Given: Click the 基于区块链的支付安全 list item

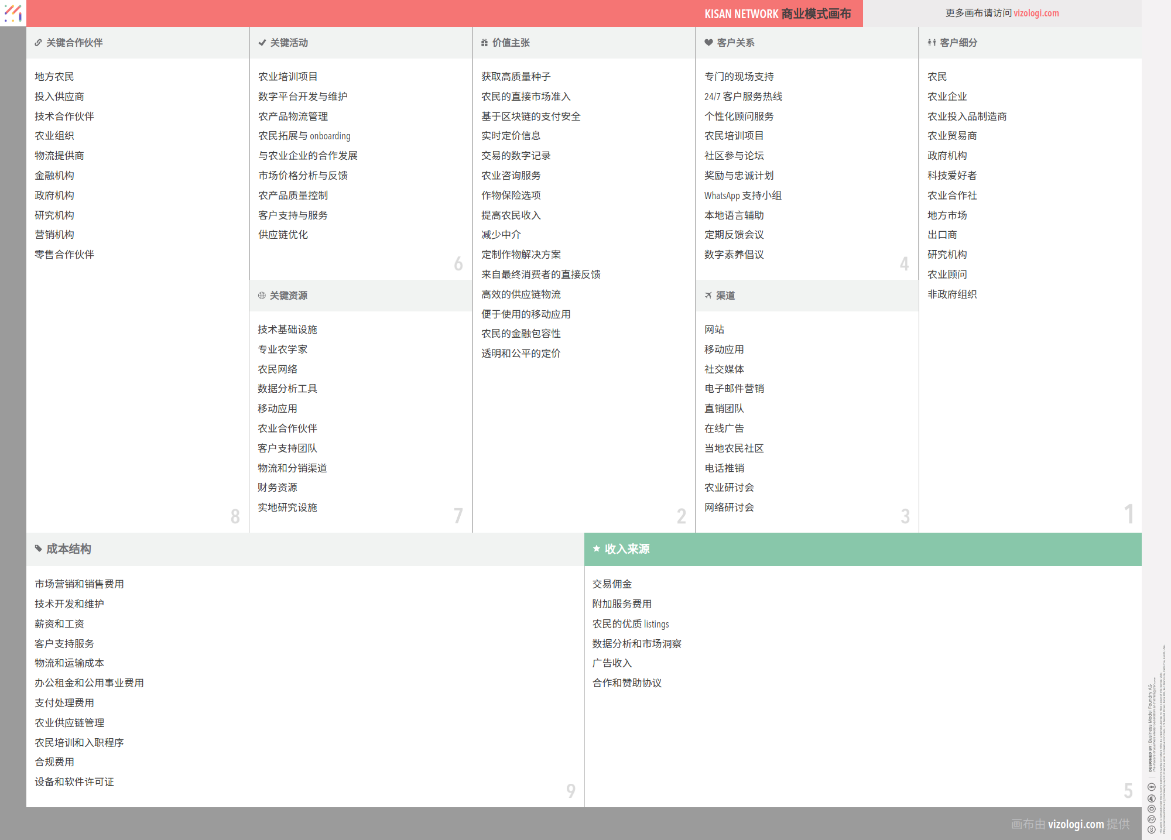Looking at the screenshot, I should (530, 116).
